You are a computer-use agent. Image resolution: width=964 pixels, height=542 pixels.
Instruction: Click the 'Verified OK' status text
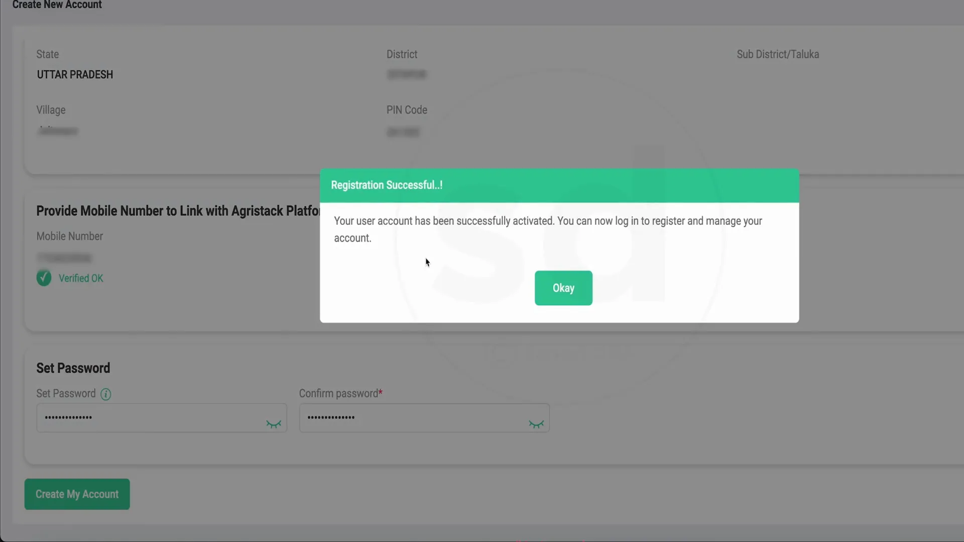point(81,278)
